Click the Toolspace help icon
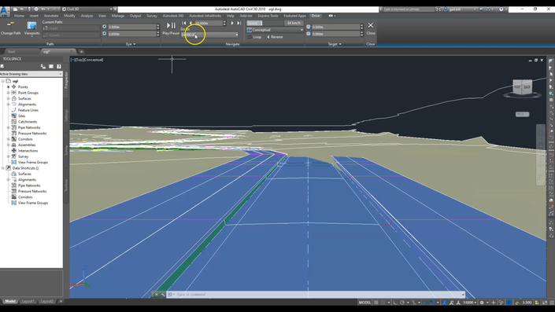The width and height of the screenshot is (555, 312). click(x=59, y=67)
